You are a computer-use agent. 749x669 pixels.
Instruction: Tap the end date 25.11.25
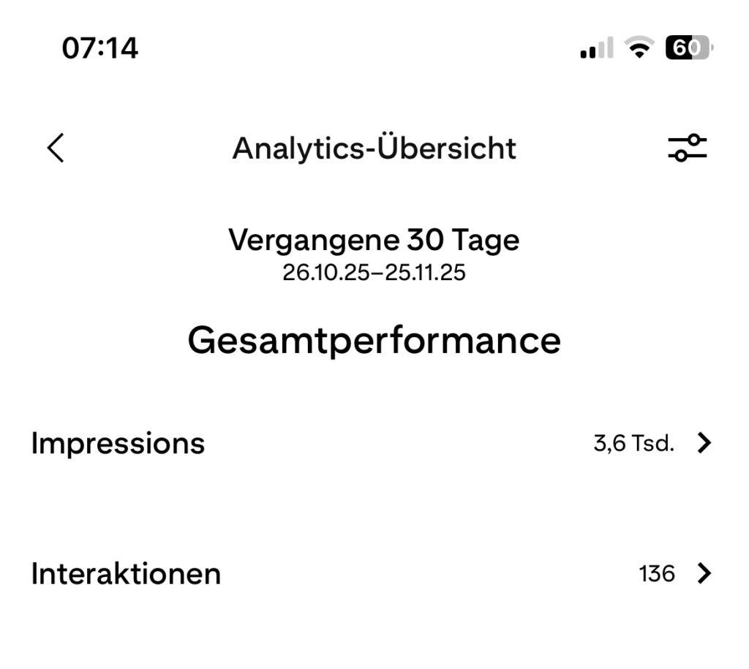[426, 273]
